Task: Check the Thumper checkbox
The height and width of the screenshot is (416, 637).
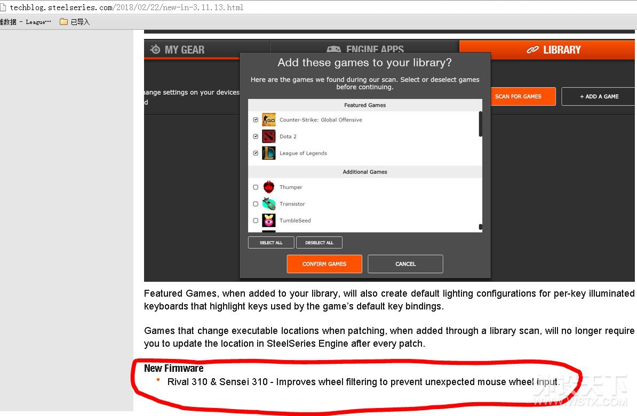Action: [256, 187]
